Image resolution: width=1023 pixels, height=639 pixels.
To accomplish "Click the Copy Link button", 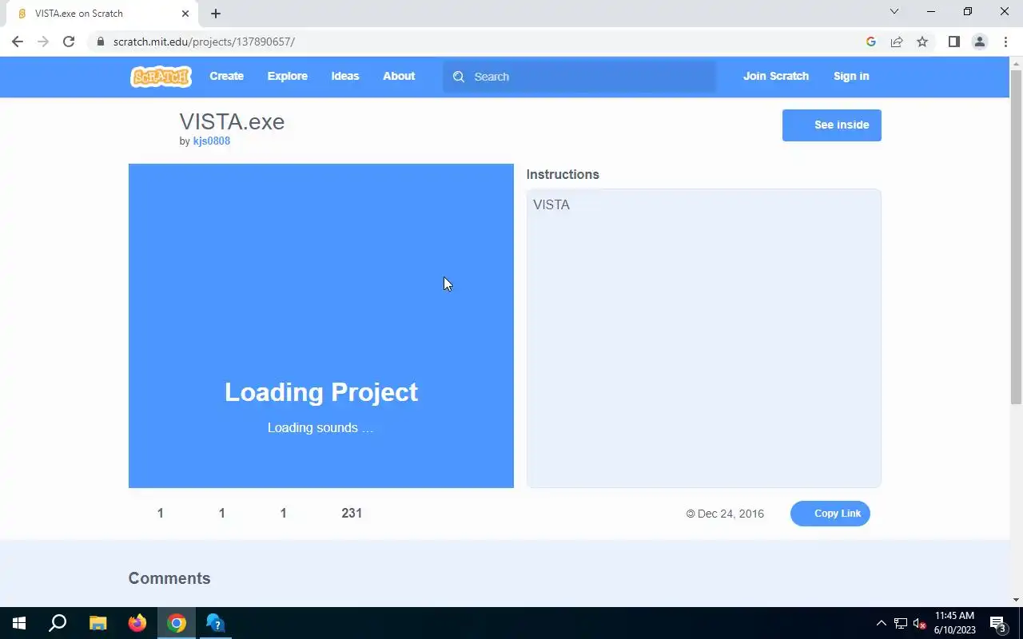I will click(x=830, y=514).
